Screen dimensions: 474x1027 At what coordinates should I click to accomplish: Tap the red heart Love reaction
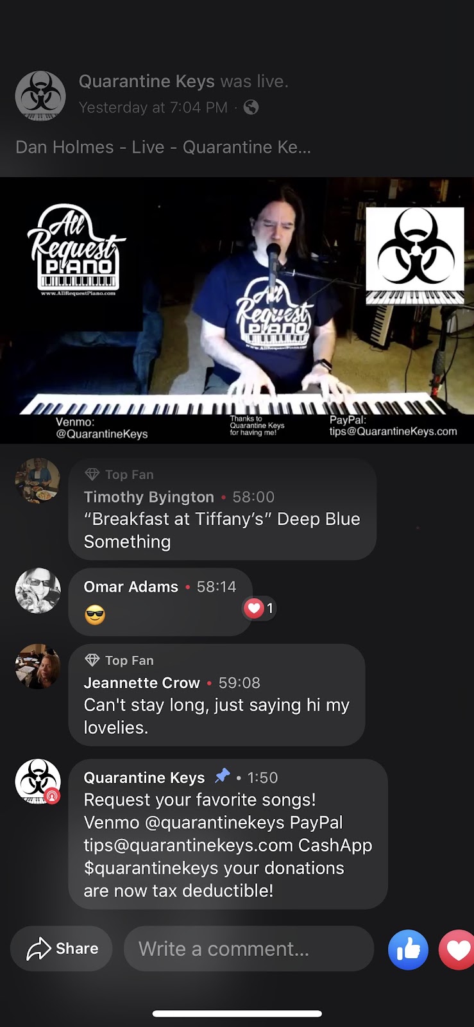[x=457, y=949]
